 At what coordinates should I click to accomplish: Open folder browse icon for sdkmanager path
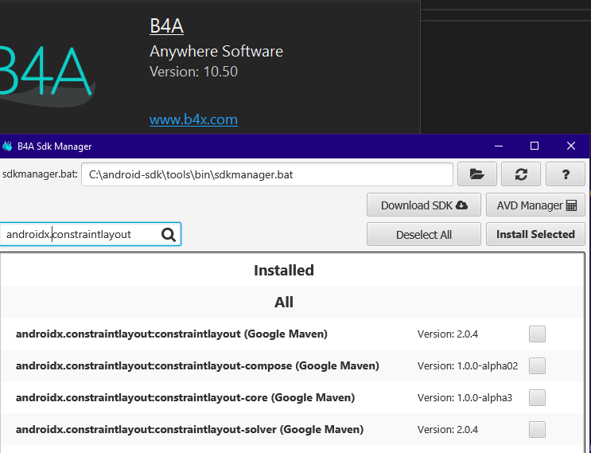pos(476,174)
